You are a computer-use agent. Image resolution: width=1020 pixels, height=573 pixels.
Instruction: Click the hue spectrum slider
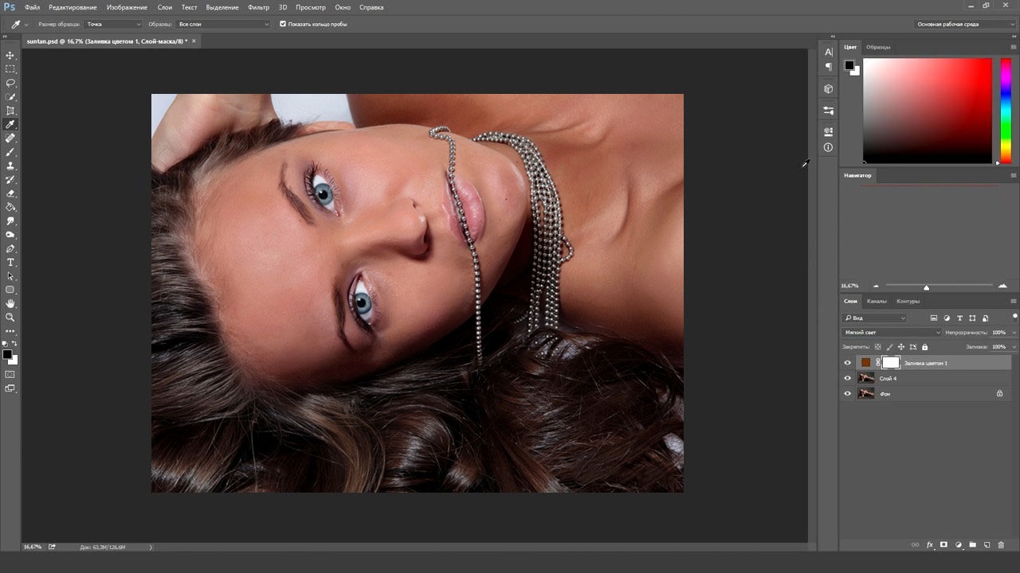click(1006, 111)
